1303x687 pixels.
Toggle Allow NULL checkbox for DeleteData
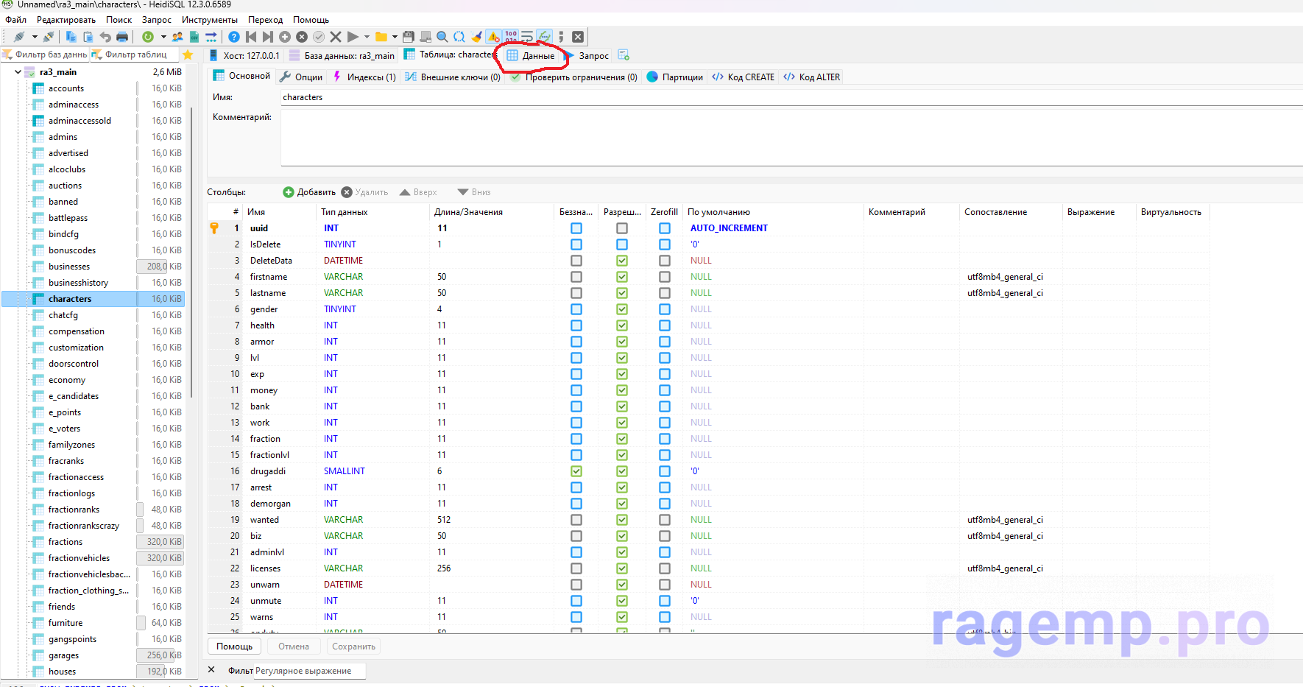click(622, 261)
